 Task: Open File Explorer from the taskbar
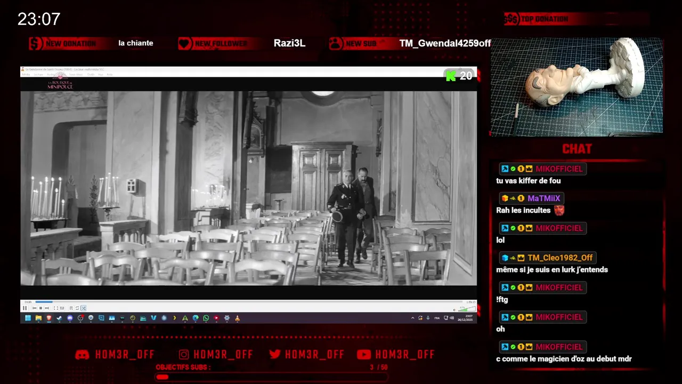tap(38, 318)
